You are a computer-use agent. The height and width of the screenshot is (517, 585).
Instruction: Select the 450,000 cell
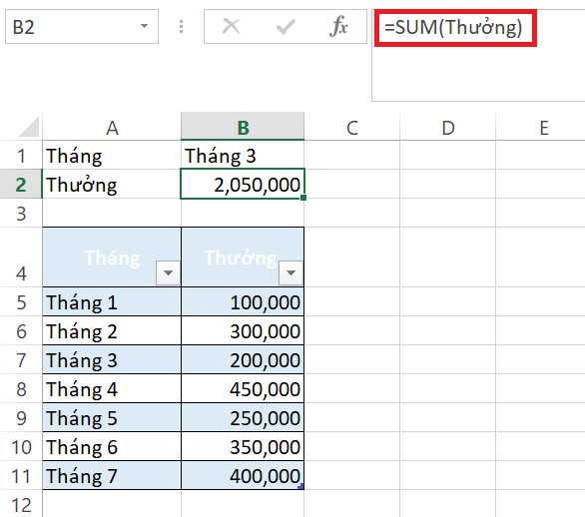[243, 388]
